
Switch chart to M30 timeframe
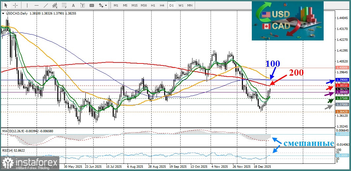144,5
